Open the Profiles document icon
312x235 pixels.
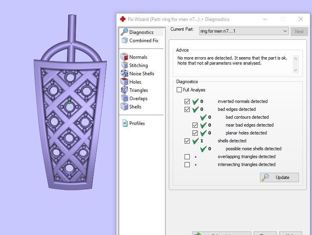125,123
